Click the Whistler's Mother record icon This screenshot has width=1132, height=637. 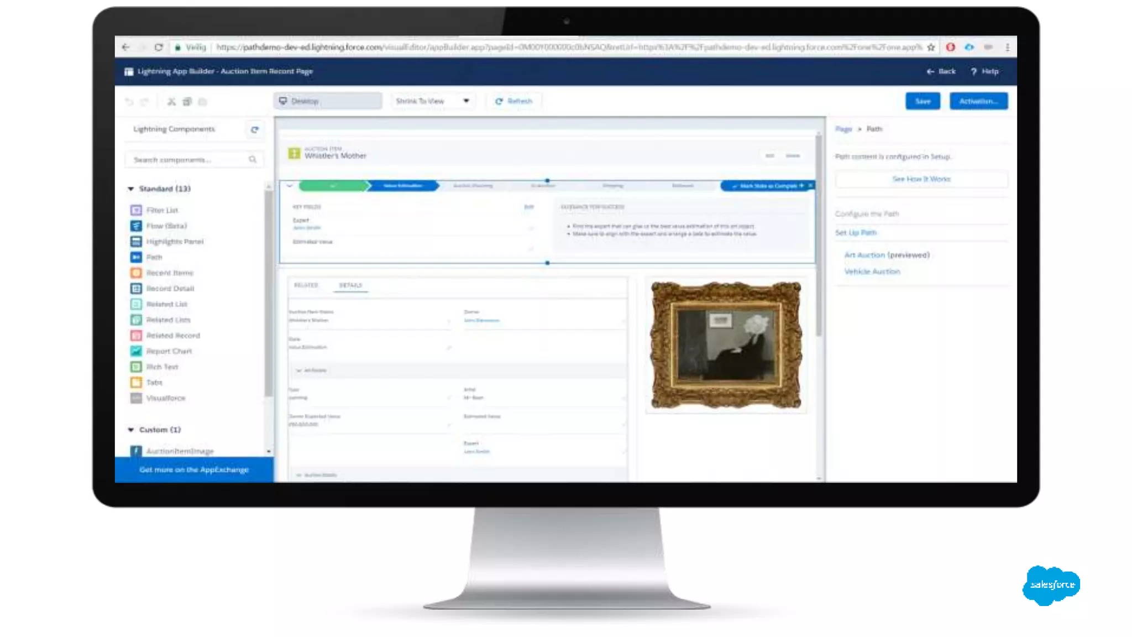pyautogui.click(x=294, y=153)
